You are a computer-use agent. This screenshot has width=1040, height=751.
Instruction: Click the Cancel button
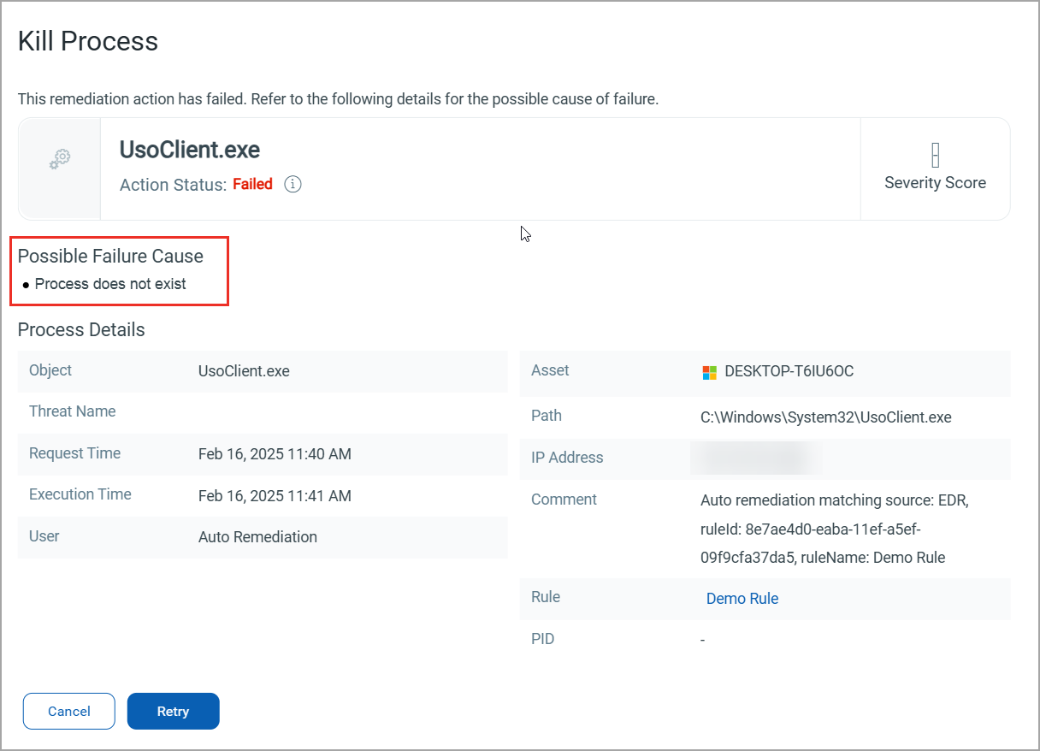coord(68,711)
